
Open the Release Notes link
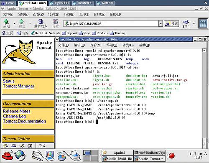point(17,111)
